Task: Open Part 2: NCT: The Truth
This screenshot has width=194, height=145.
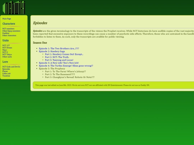Action: [x=57, y=57]
